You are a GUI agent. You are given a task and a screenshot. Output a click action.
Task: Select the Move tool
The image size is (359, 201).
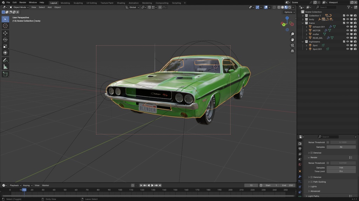pyautogui.click(x=5, y=33)
